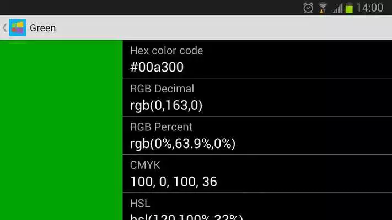Tap the rgb(0%,63.9%,0%) value
The width and height of the screenshot is (392, 220).
point(182,144)
